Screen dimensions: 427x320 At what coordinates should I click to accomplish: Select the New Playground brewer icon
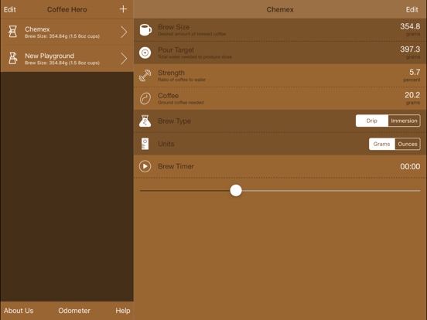point(12,58)
